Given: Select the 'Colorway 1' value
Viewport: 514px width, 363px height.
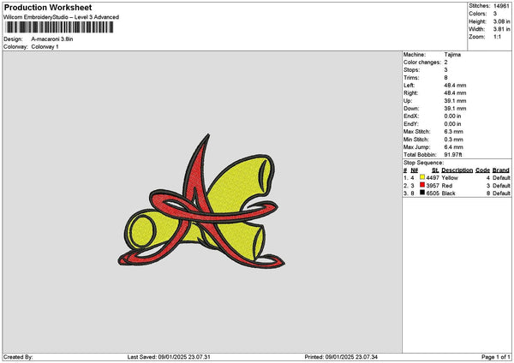Looking at the screenshot, I should click(x=45, y=47).
